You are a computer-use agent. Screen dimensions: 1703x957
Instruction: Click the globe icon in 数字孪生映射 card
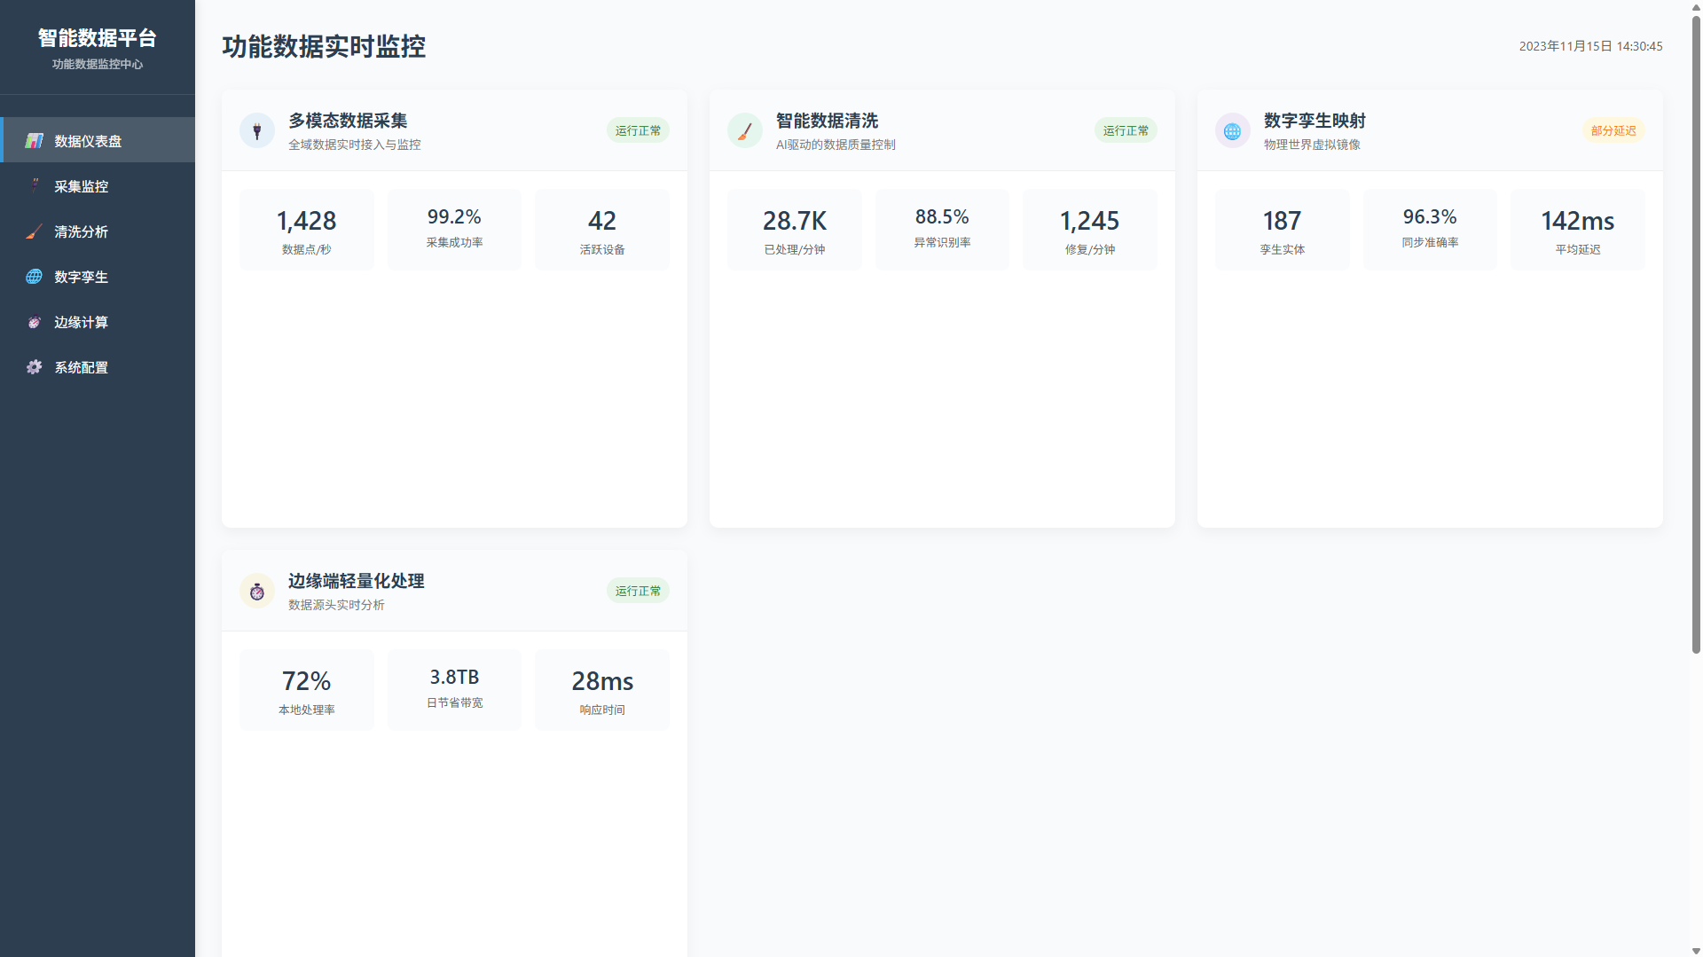click(x=1232, y=131)
